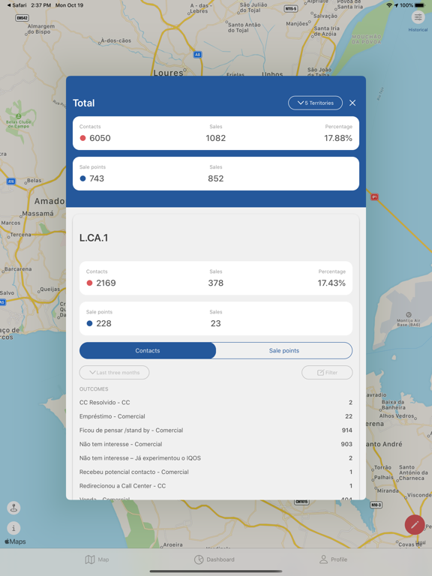The image size is (432, 576).
Task: Tap the red pencil edit button
Action: coord(415,524)
